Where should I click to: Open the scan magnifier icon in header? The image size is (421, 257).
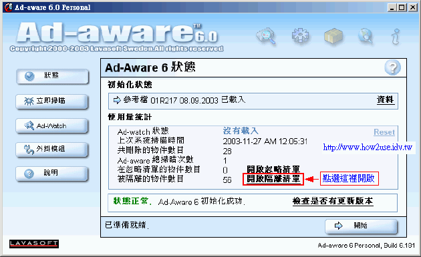[266, 35]
